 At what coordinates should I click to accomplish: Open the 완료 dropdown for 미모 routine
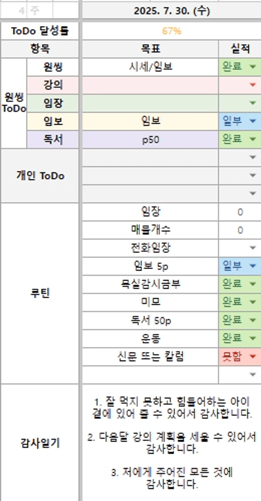252,302
